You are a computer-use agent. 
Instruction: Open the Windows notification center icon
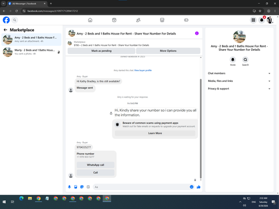click(273, 202)
